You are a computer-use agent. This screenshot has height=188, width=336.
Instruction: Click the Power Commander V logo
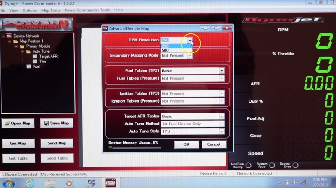[x=37, y=25]
